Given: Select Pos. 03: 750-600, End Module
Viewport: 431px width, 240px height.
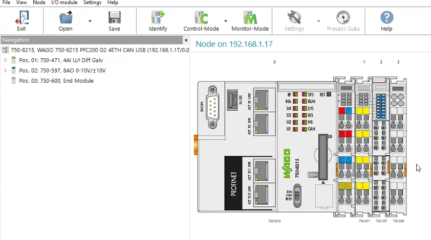Looking at the screenshot, I should pos(56,81).
